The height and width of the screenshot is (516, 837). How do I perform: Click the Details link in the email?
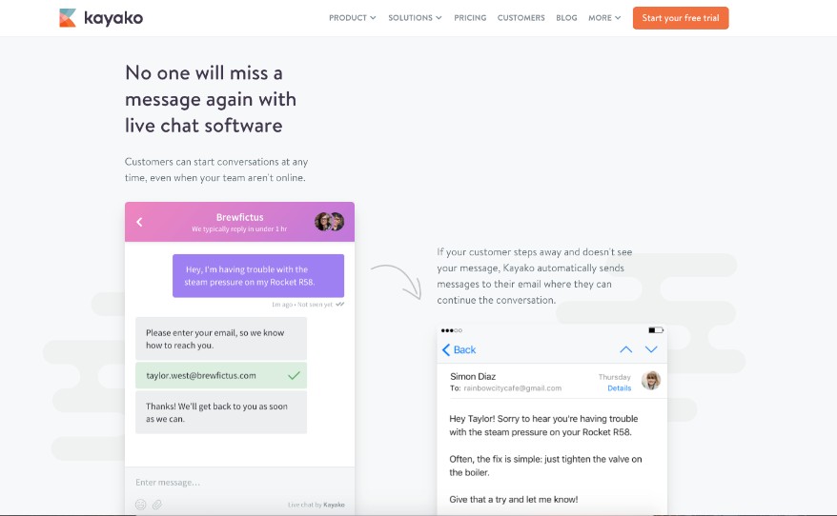pos(619,388)
